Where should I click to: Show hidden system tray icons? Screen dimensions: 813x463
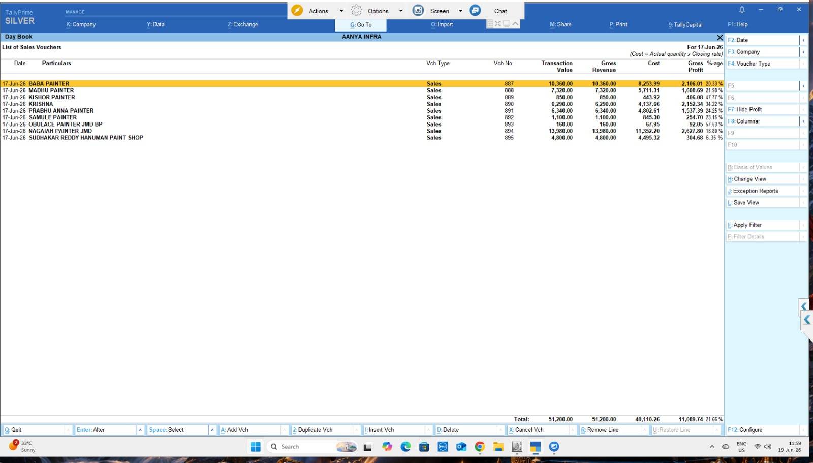pyautogui.click(x=712, y=447)
